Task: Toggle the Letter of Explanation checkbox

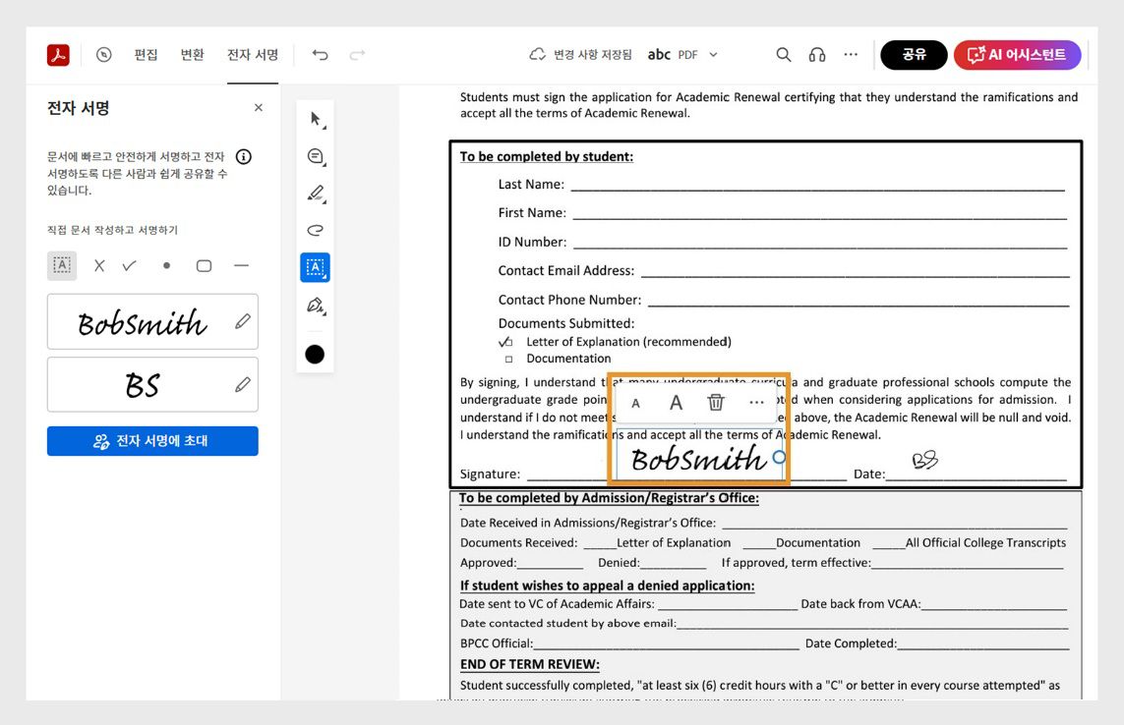Action: point(508,343)
